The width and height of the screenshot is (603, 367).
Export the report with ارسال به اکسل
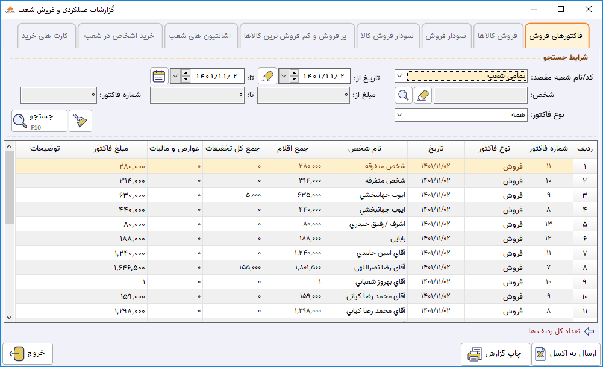[x=566, y=354]
